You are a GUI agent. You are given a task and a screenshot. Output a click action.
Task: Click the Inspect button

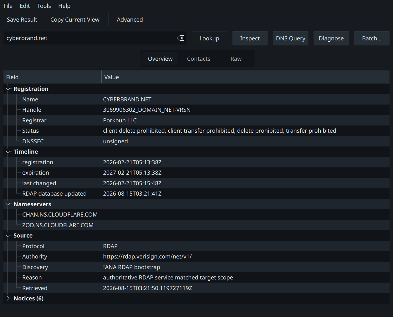point(250,38)
